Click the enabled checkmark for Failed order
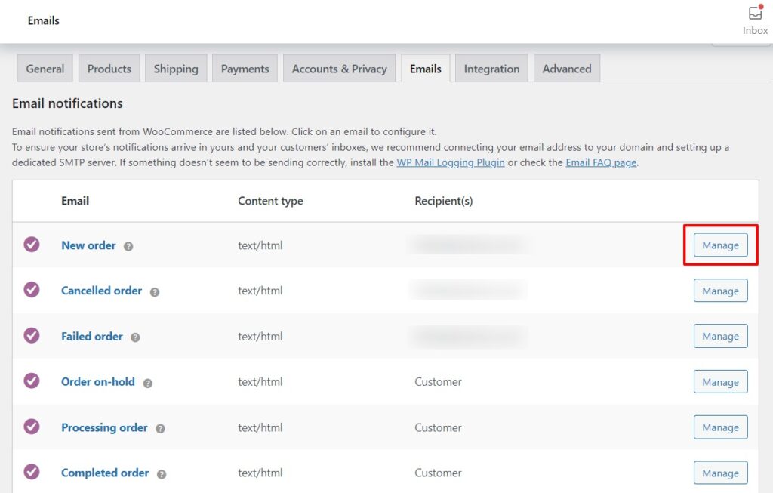The image size is (773, 493). [32, 336]
